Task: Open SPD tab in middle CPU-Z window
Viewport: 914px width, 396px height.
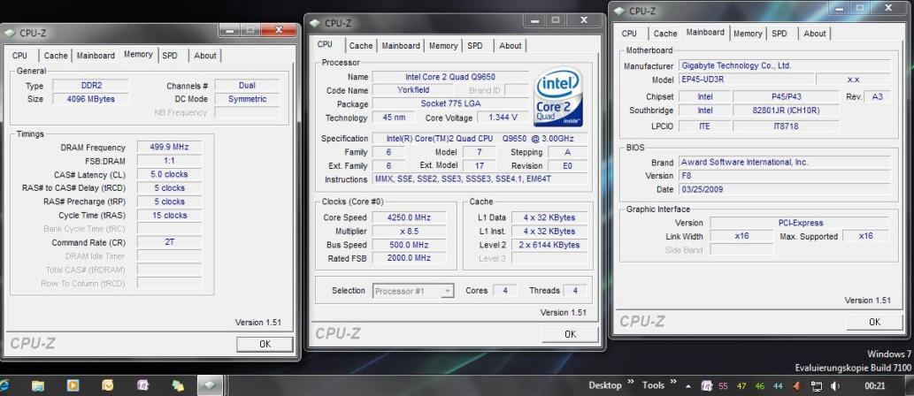Action: pyautogui.click(x=475, y=45)
